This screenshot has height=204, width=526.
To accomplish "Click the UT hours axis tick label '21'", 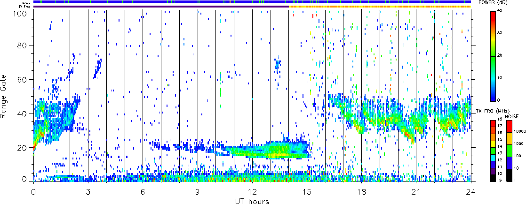I will pyautogui.click(x=416, y=192).
